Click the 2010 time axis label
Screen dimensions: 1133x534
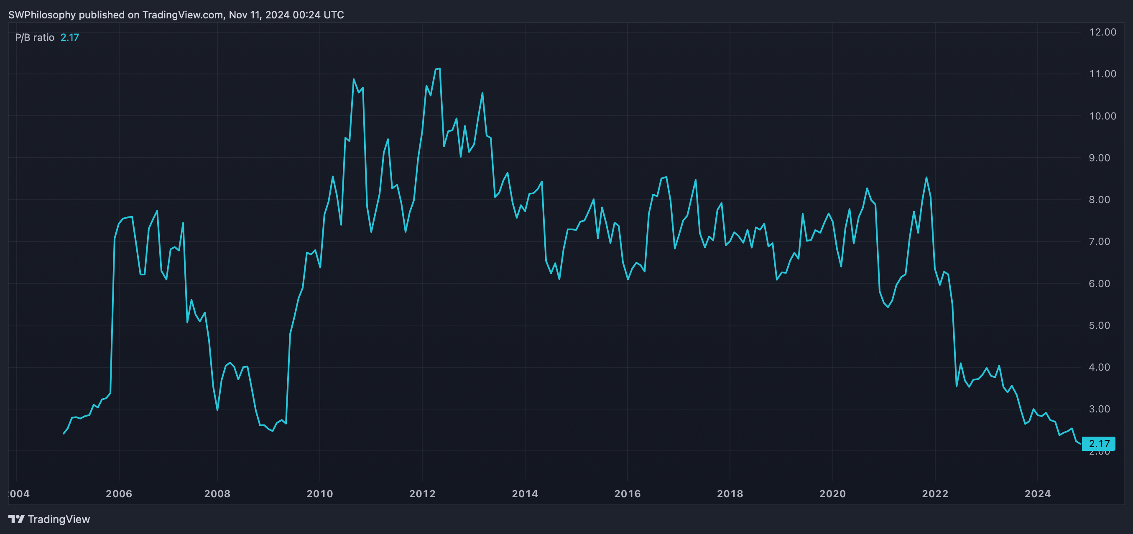(x=320, y=493)
